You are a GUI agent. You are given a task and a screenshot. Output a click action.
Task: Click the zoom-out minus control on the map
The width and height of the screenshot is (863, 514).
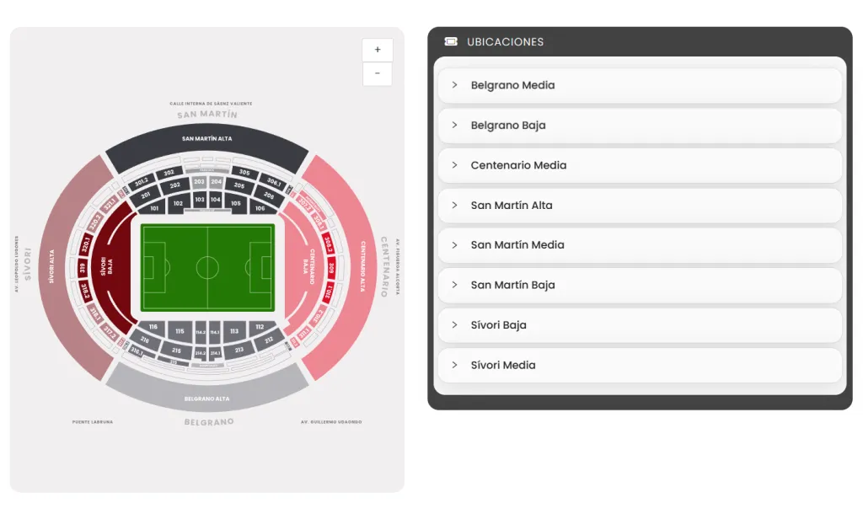[x=377, y=74]
